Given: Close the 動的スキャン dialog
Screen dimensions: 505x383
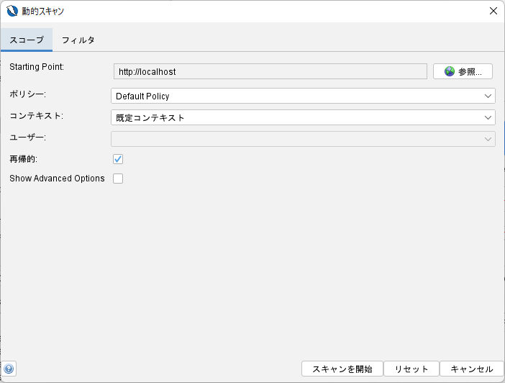Looking at the screenshot, I should click(x=493, y=11).
